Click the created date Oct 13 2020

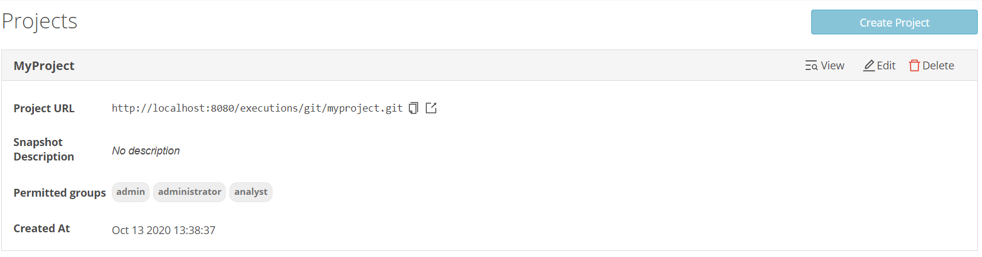(163, 230)
